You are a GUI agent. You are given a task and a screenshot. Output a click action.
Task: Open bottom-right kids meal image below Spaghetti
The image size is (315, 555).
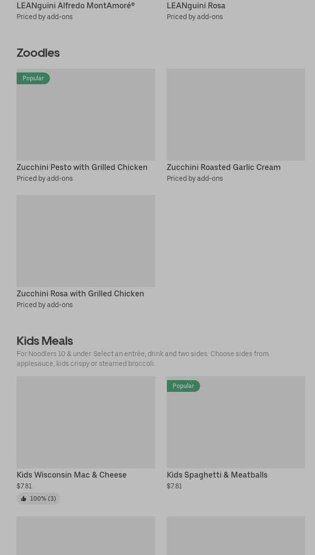(236, 535)
